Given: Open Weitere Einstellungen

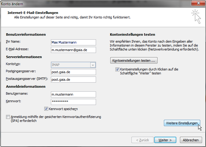Looking at the screenshot, I should tap(182, 123).
